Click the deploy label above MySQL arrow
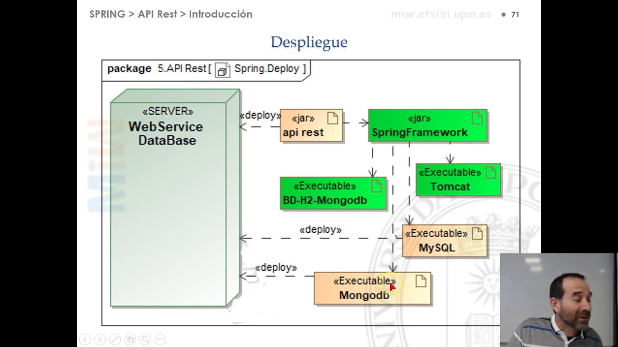The height and width of the screenshot is (347, 618). [x=321, y=230]
